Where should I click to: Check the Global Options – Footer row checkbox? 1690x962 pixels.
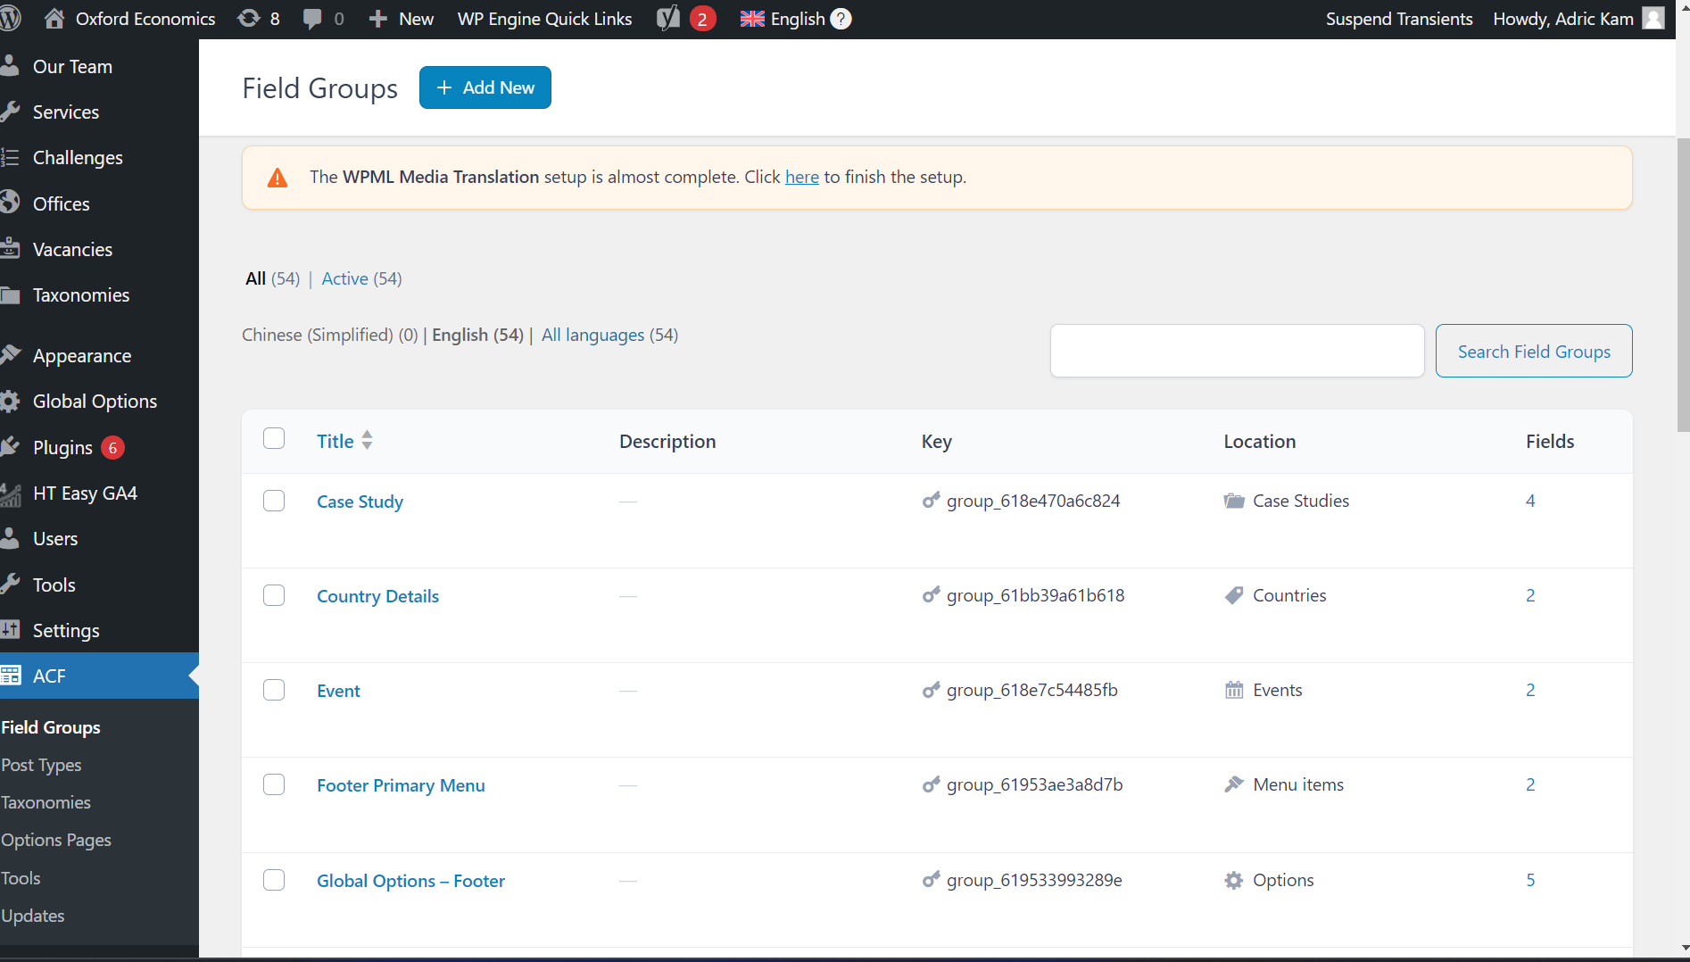(x=274, y=880)
